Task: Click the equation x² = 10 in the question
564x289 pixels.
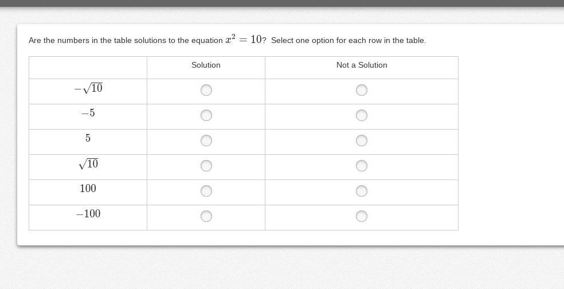Action: point(244,40)
